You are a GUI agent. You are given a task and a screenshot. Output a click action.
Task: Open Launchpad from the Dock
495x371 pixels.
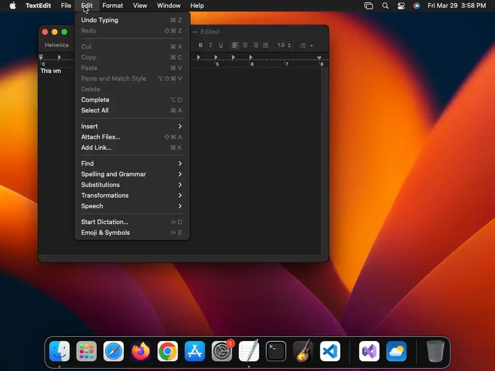click(87, 351)
